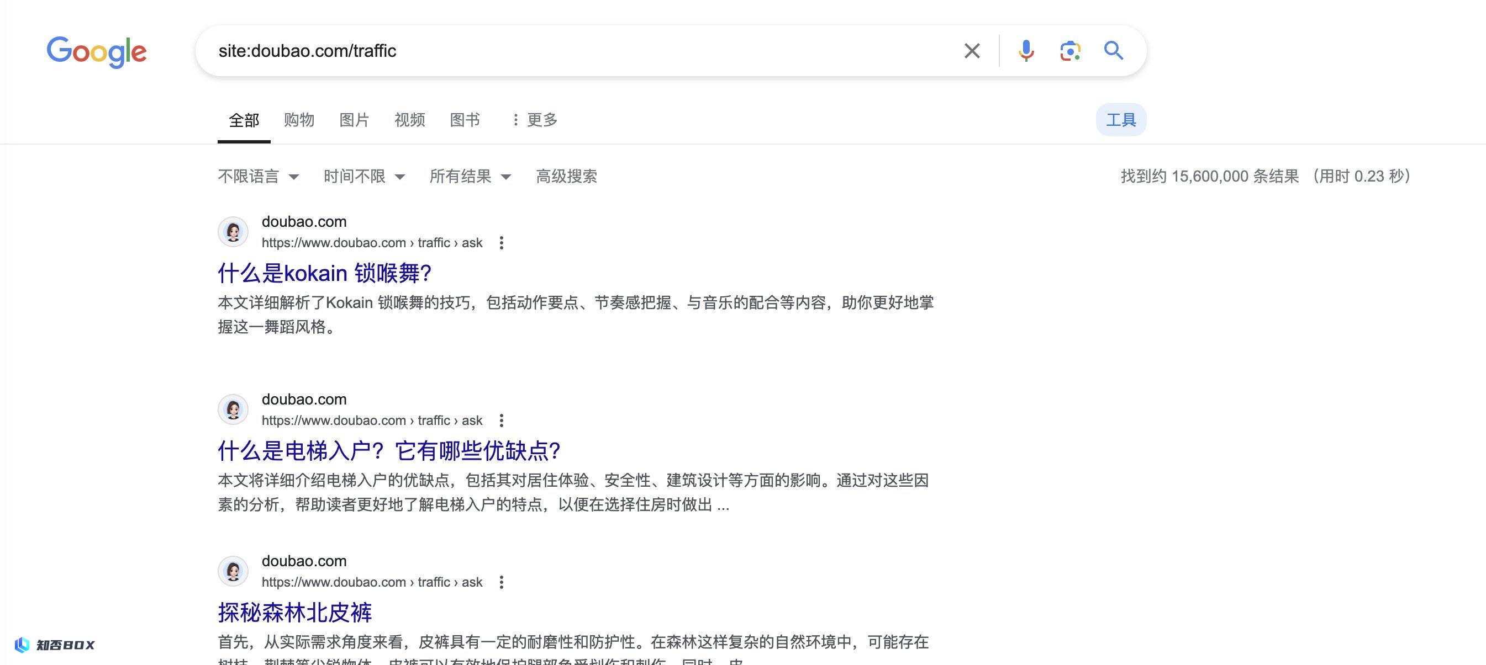1486x665 pixels.
Task: Click the URL breadcrumb above 探秘森林北皮裤 result
Action: tap(372, 582)
